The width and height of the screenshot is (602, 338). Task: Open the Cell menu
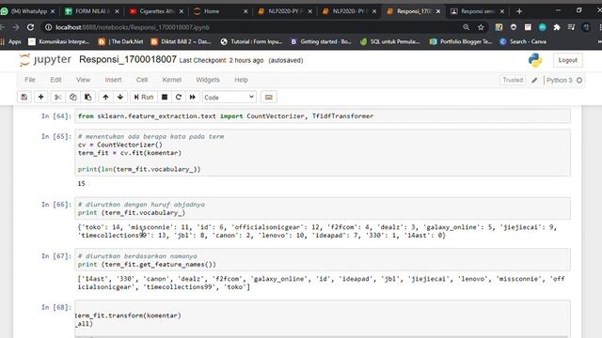pos(142,80)
